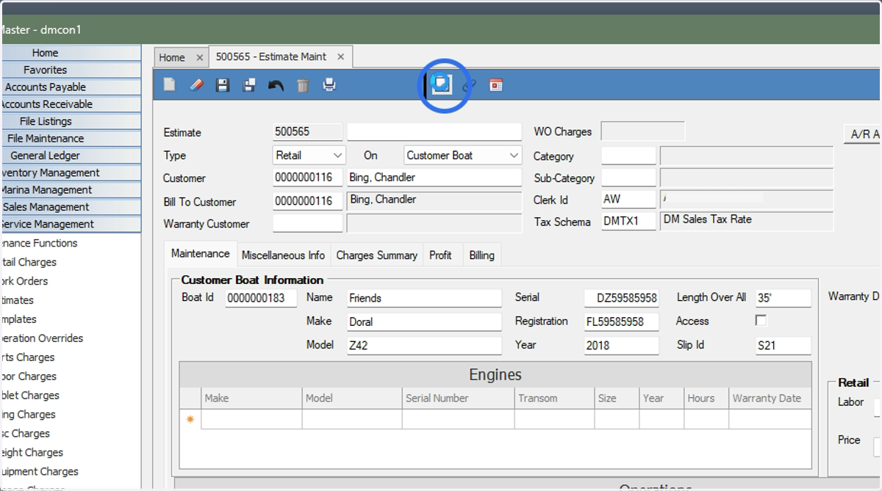The height and width of the screenshot is (491, 882).
Task: Open the Service Management module
Action: 71,224
